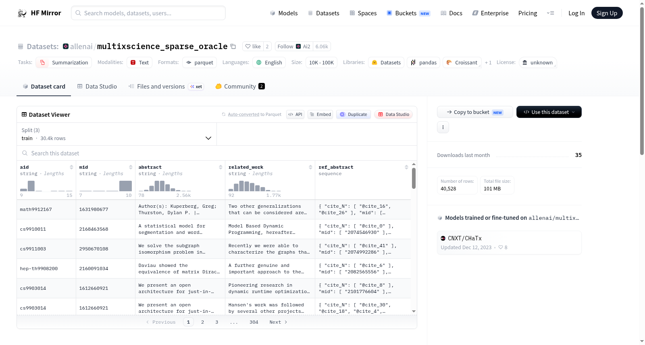This screenshot has height=345, width=645.
Task: Open the API button in viewer
Action: (295, 114)
